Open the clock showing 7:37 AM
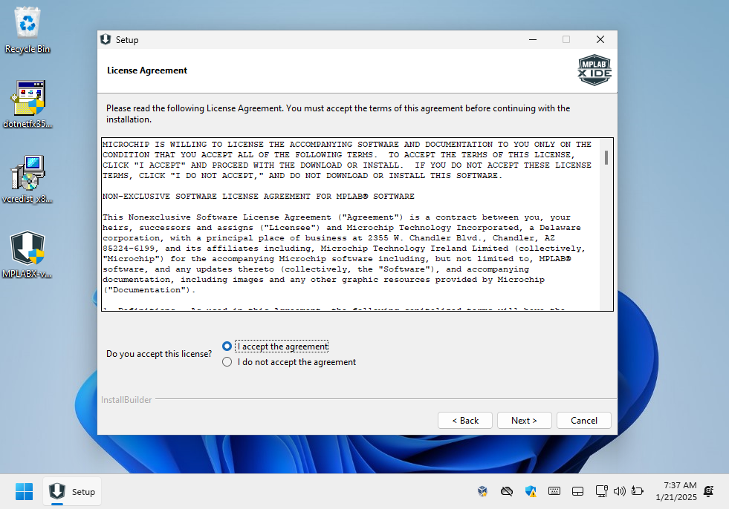The image size is (729, 509). coord(676,491)
